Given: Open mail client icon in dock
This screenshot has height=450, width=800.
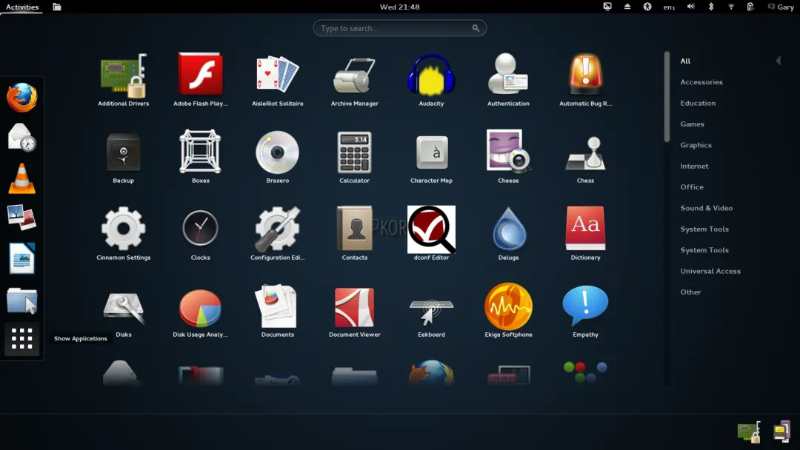Looking at the screenshot, I should [x=22, y=138].
